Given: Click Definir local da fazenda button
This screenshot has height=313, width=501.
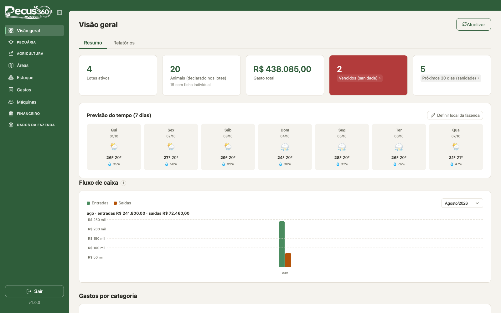Looking at the screenshot, I should (x=455, y=115).
